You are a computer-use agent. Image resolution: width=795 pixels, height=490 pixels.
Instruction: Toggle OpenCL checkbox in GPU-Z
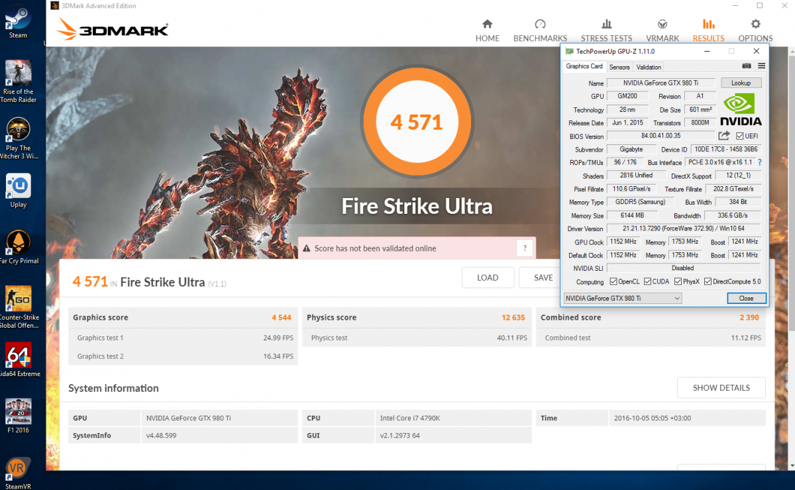(x=613, y=281)
